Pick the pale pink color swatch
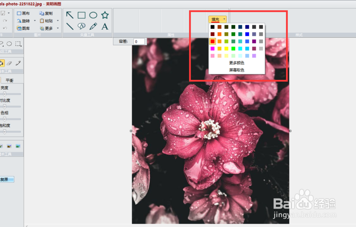Viewport: 356px width, 227px height. (213, 56)
